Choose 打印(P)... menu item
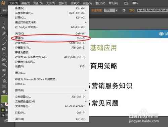The width and height of the screenshot is (168, 127). 48,113
